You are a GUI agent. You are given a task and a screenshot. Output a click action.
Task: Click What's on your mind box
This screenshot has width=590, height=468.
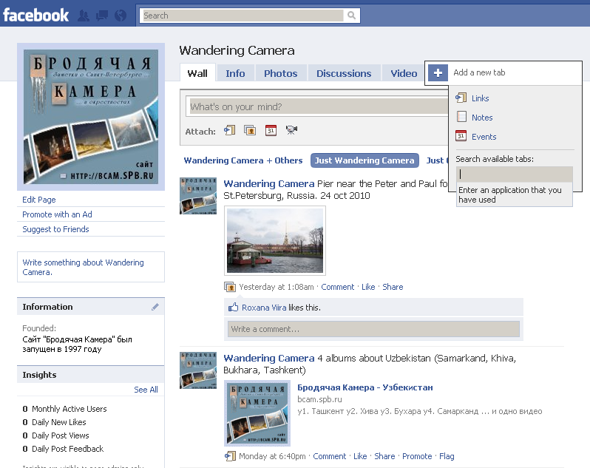318,106
